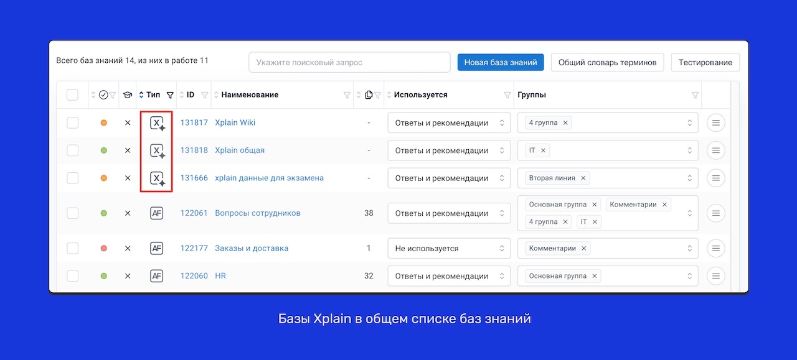Click Xplain type icon in Xplain общая row
The image size is (797, 360).
pos(158,150)
